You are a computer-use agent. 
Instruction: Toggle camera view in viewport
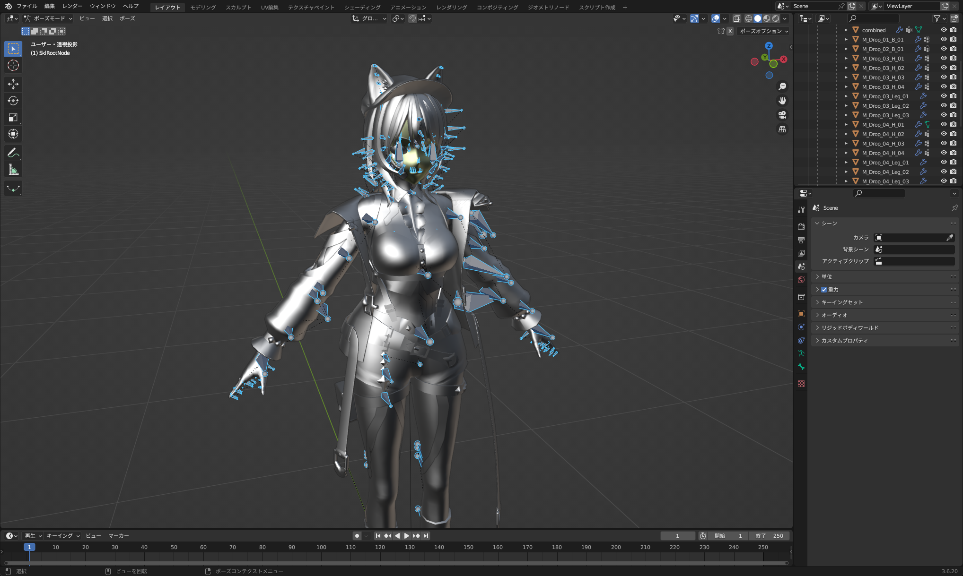tap(782, 115)
